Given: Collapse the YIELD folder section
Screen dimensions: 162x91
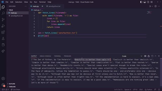Looking at the screenshot, I should point(11,10).
